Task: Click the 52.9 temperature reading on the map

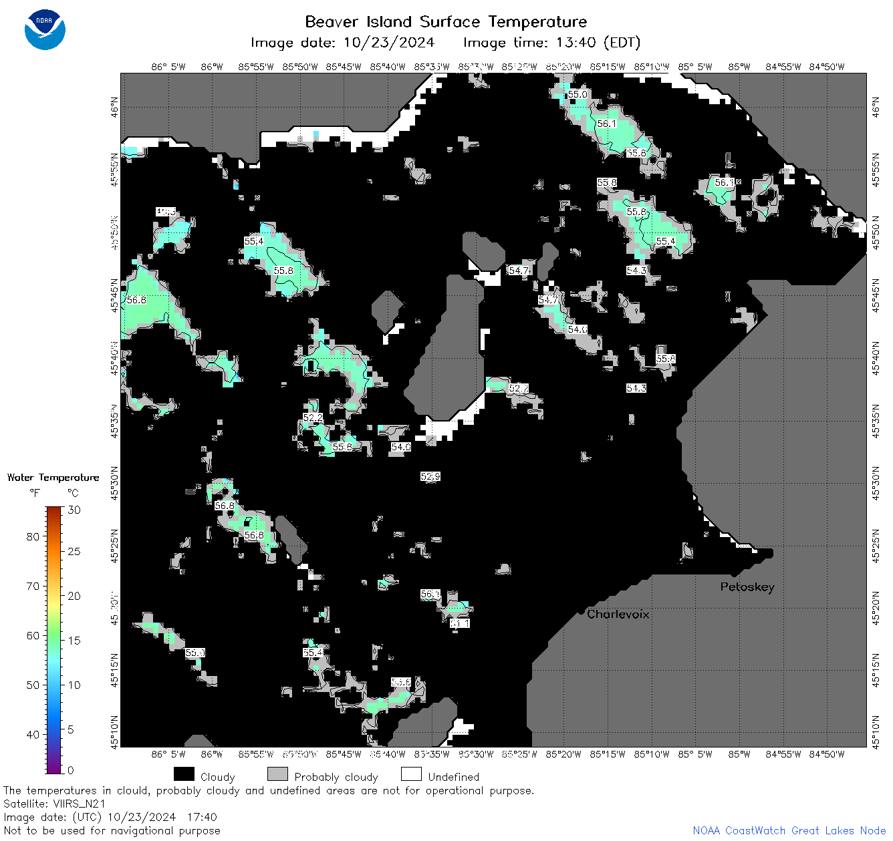Action: [x=430, y=476]
